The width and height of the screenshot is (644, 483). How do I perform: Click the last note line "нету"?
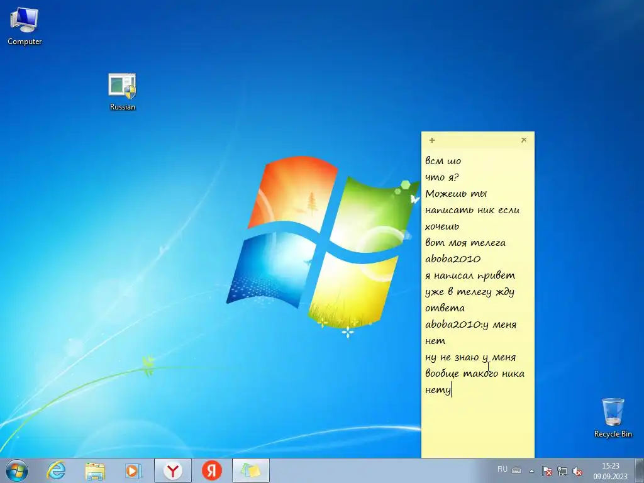click(438, 390)
